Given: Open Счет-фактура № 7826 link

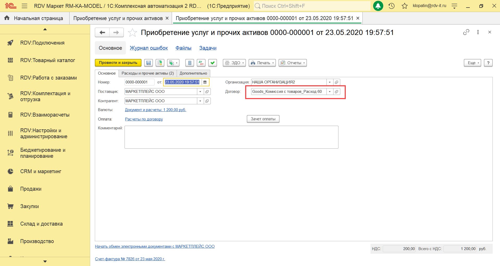Looking at the screenshot, I should tap(130, 259).
